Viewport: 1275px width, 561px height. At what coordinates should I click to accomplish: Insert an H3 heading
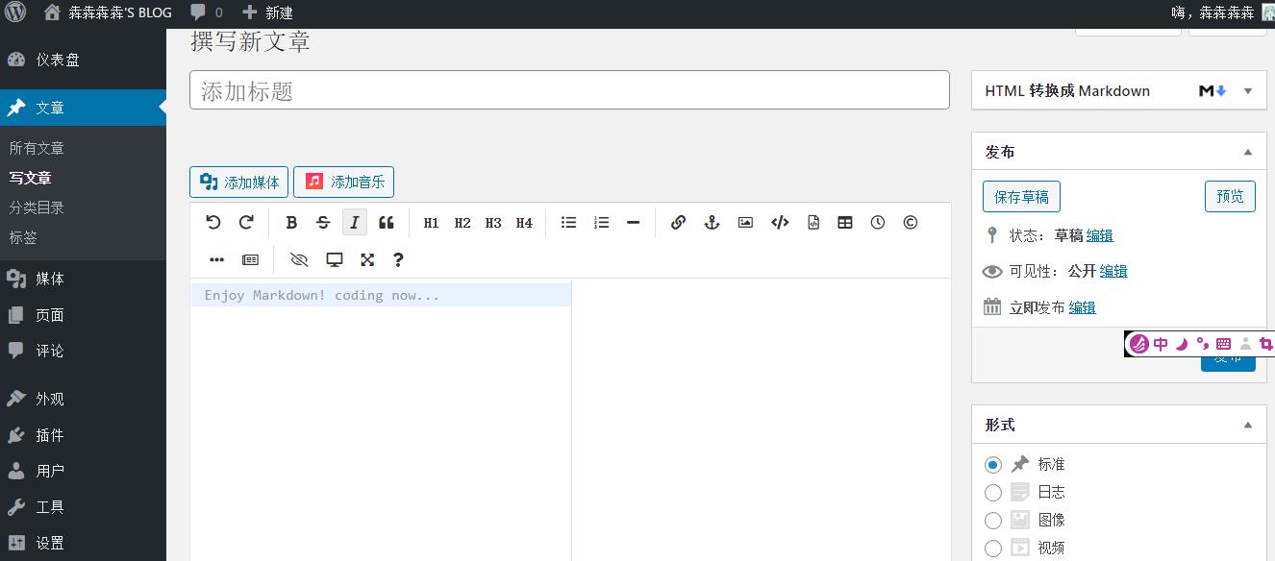[x=493, y=222]
